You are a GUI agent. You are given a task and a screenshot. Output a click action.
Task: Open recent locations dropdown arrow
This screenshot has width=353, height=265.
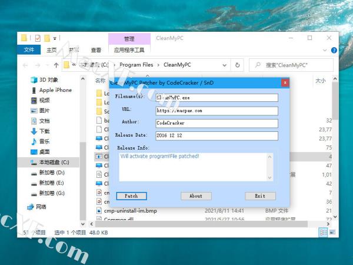(x=47, y=65)
